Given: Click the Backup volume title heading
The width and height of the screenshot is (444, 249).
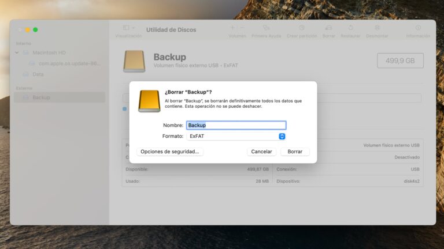Looking at the screenshot, I should tap(170, 57).
